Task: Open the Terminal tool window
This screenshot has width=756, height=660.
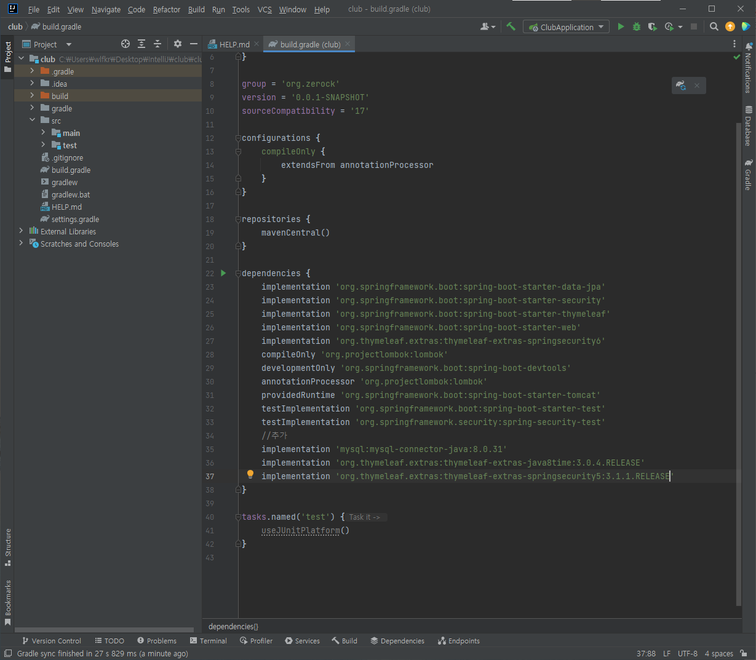Action: click(x=208, y=641)
